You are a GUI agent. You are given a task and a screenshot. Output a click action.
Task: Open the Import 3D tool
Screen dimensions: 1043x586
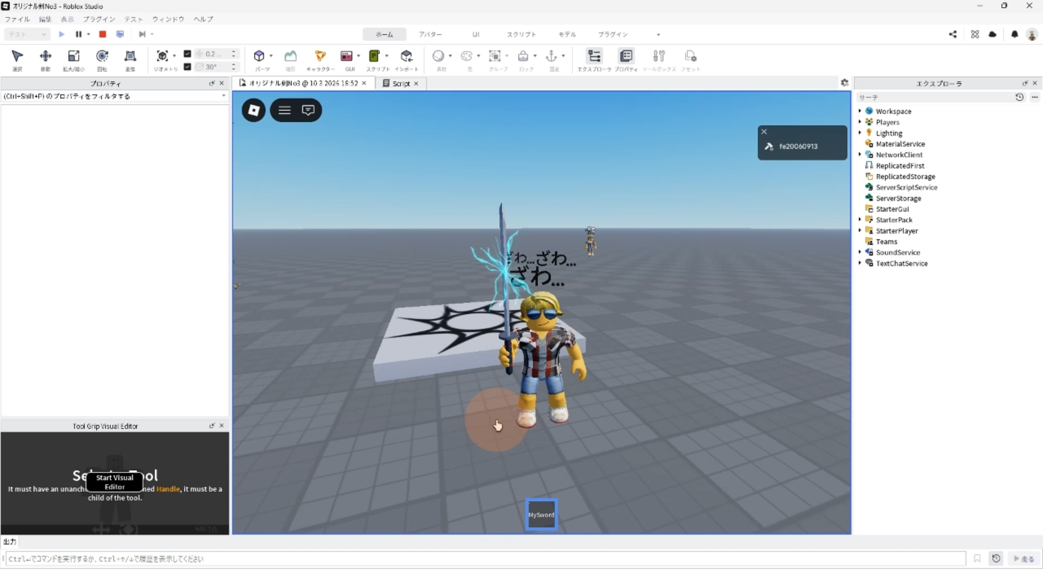click(x=406, y=56)
